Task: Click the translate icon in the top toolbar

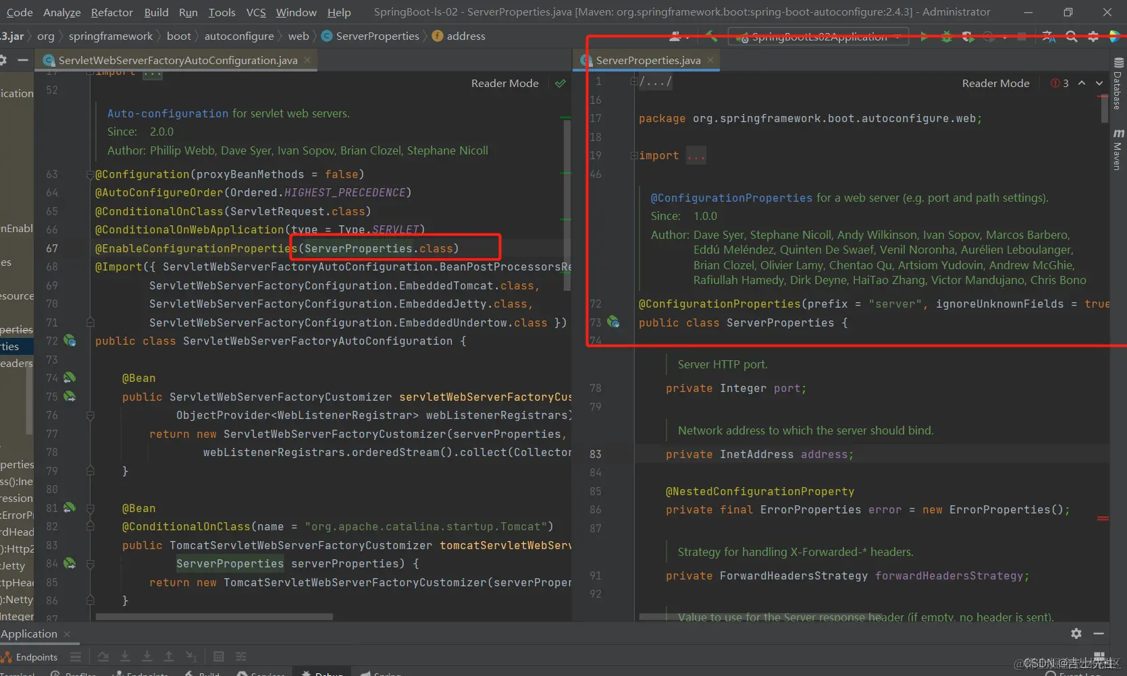Action: tap(1049, 36)
